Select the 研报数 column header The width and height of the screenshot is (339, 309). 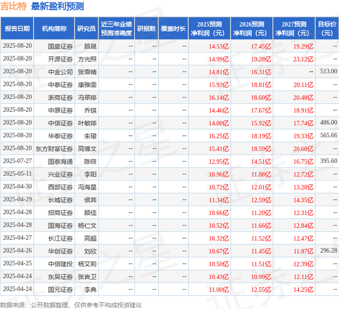(146, 29)
